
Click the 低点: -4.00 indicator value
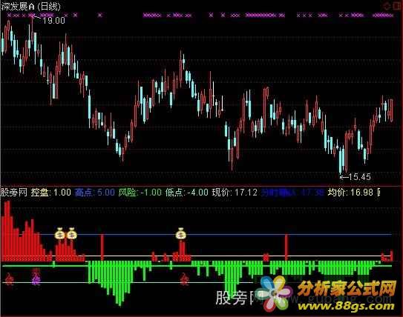pos(187,192)
